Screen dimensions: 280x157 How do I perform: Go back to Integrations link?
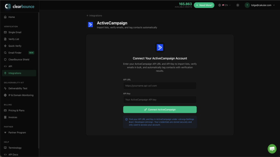coord(94,16)
